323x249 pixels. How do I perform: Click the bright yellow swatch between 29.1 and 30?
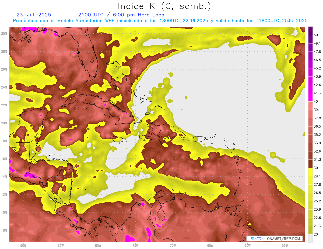pos(310,172)
